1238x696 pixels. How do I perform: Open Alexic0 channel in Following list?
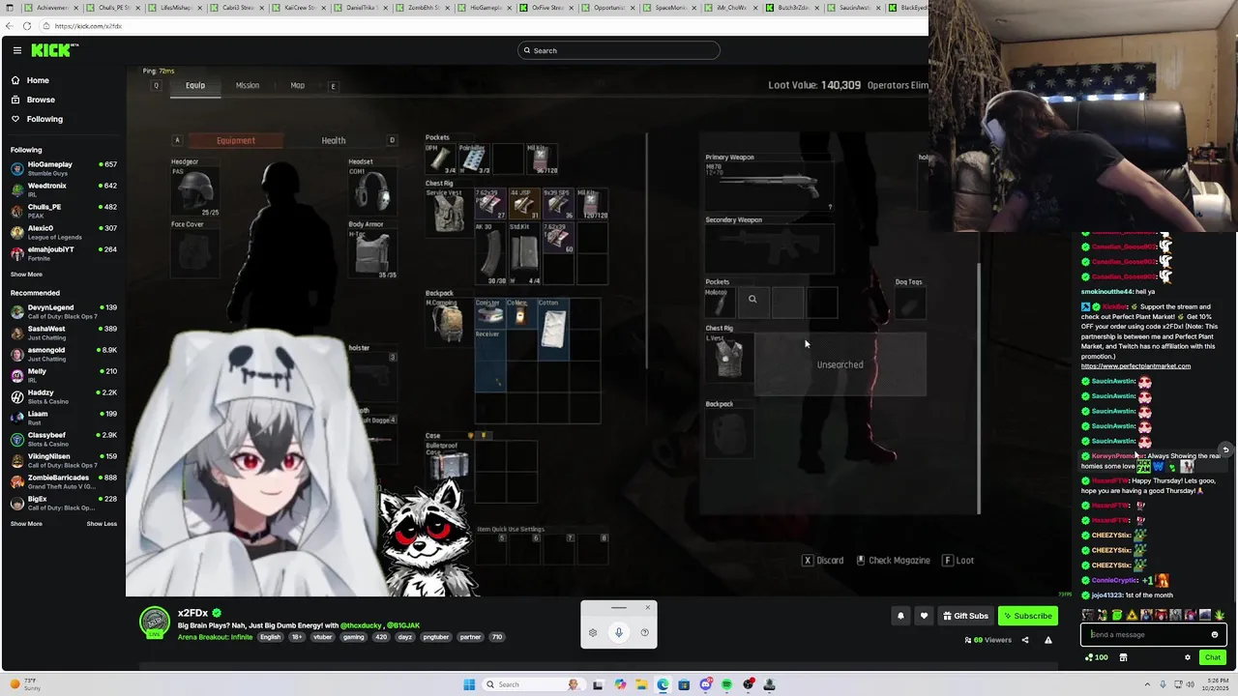(x=64, y=232)
